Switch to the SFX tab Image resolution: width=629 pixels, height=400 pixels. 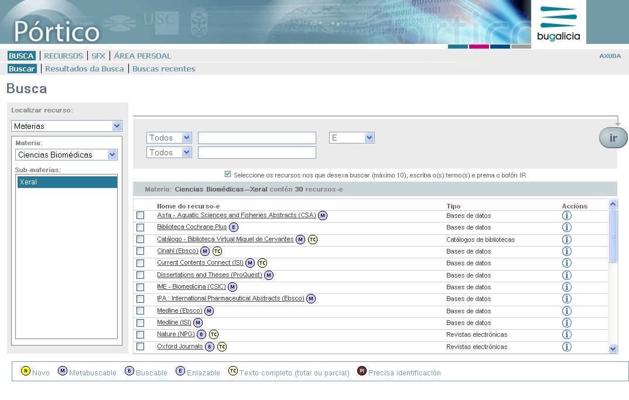click(x=98, y=56)
